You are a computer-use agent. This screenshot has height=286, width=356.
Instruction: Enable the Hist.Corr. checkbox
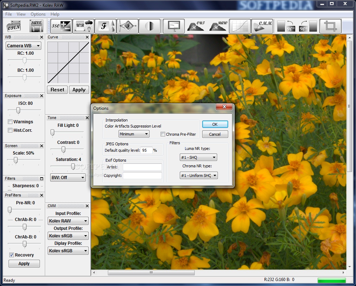coord(10,130)
